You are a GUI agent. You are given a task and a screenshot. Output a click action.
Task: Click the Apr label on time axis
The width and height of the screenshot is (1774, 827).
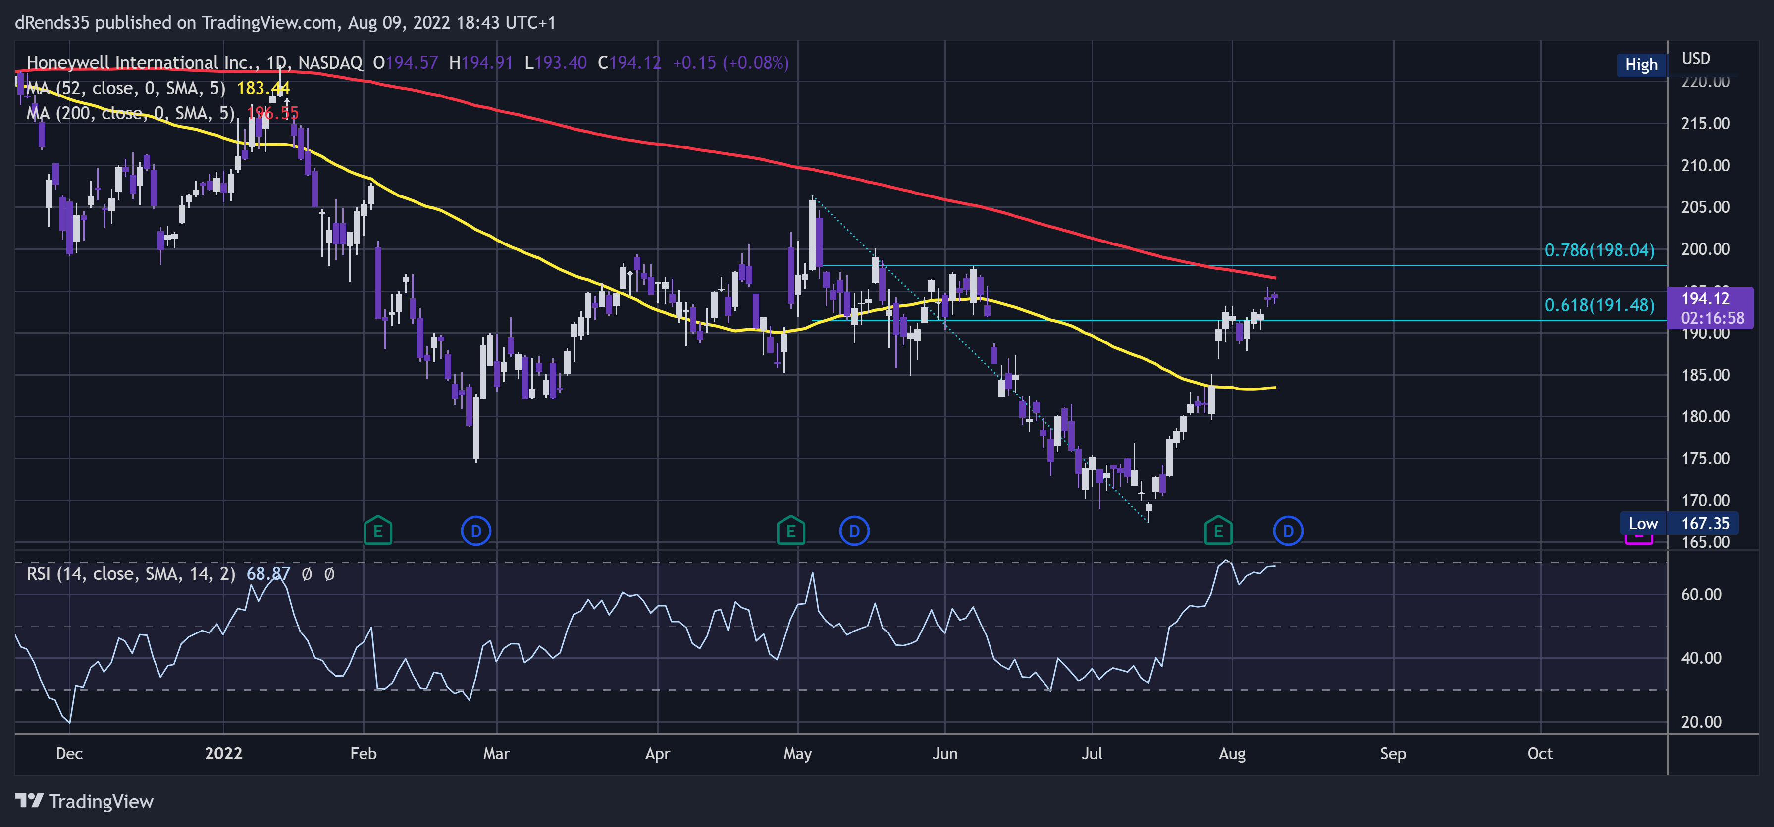click(x=657, y=753)
